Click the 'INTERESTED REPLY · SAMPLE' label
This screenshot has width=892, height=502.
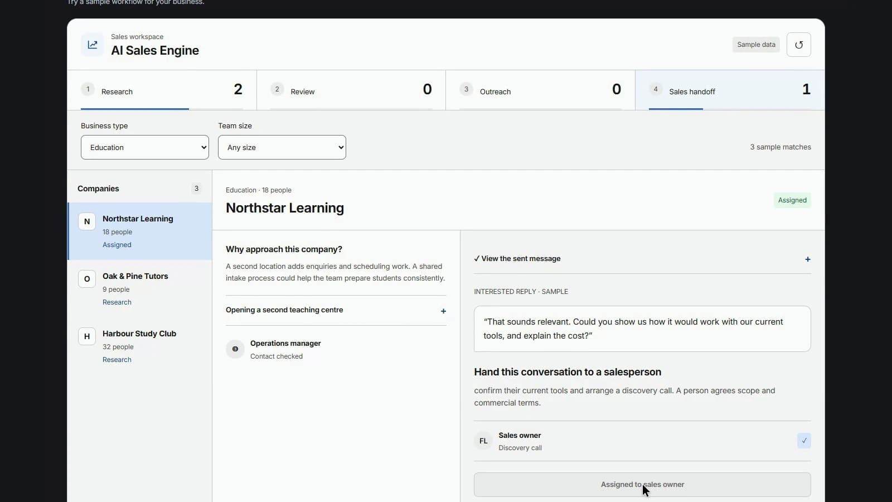521,292
